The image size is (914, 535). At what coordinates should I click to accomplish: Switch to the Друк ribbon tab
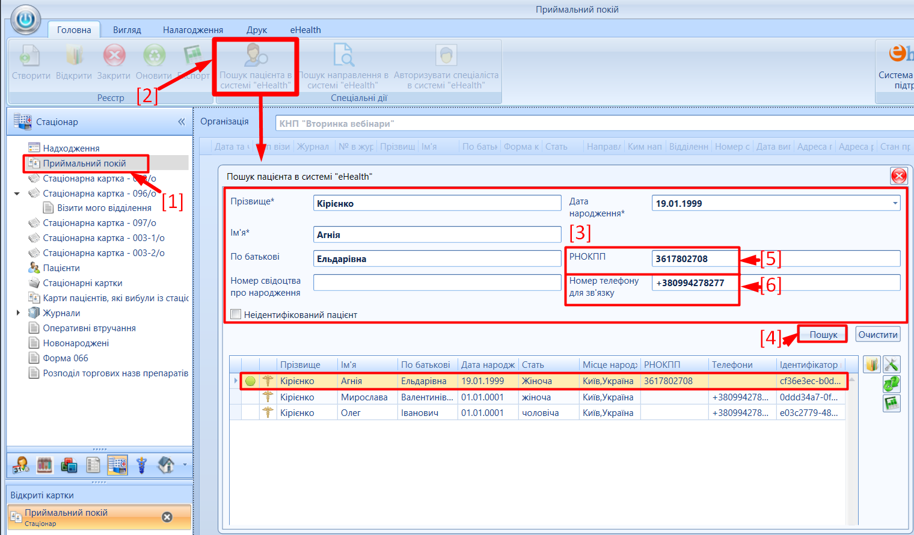click(x=257, y=29)
